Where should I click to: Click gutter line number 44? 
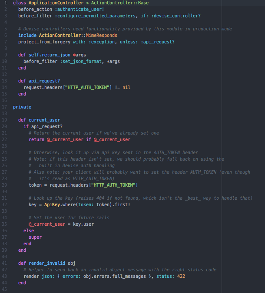point(4,283)
